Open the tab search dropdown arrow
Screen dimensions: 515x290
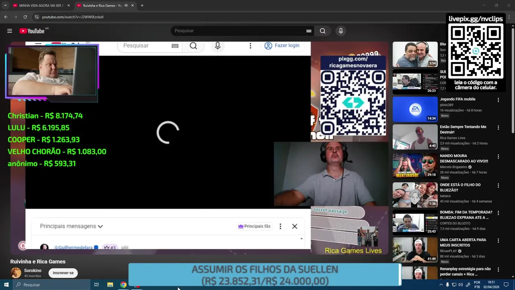click(5, 6)
